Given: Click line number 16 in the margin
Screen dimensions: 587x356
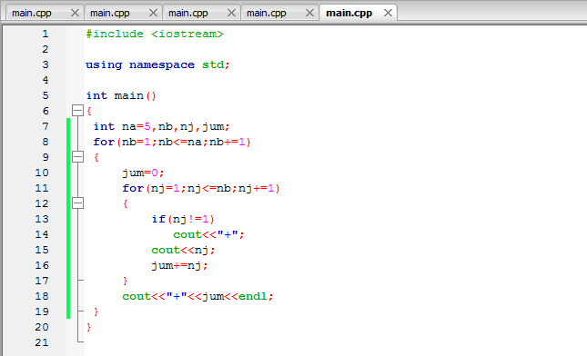Looking at the screenshot, I should click(42, 265).
